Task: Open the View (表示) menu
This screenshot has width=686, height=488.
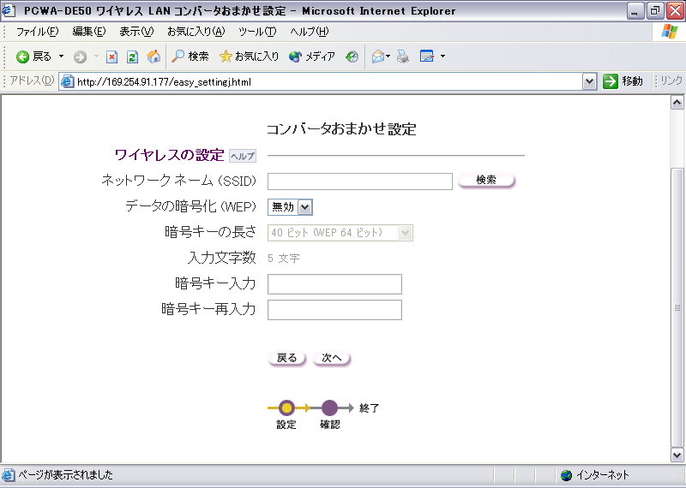Action: pos(136,32)
